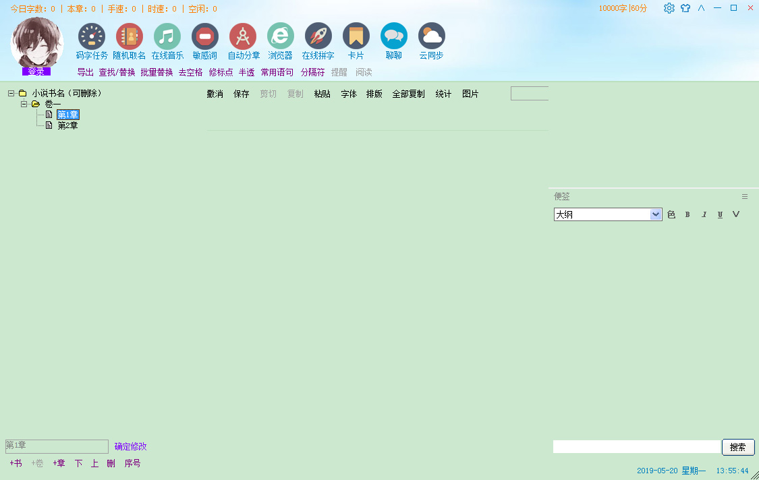The height and width of the screenshot is (480, 759).
Task: Toggle bold in the note panel
Action: (687, 214)
